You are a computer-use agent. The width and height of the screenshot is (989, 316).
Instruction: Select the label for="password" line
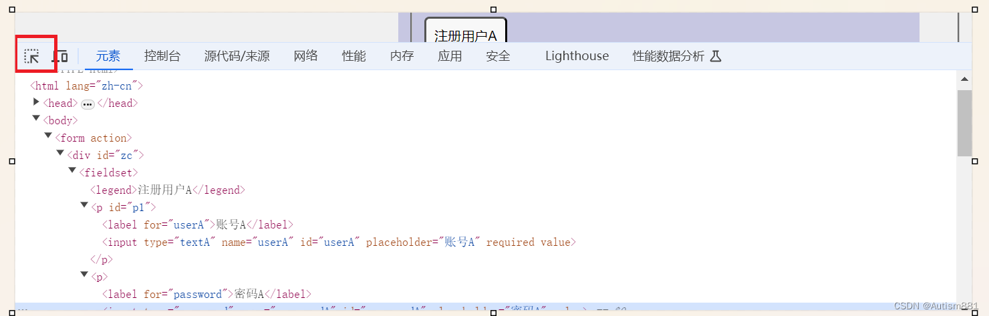[206, 294]
